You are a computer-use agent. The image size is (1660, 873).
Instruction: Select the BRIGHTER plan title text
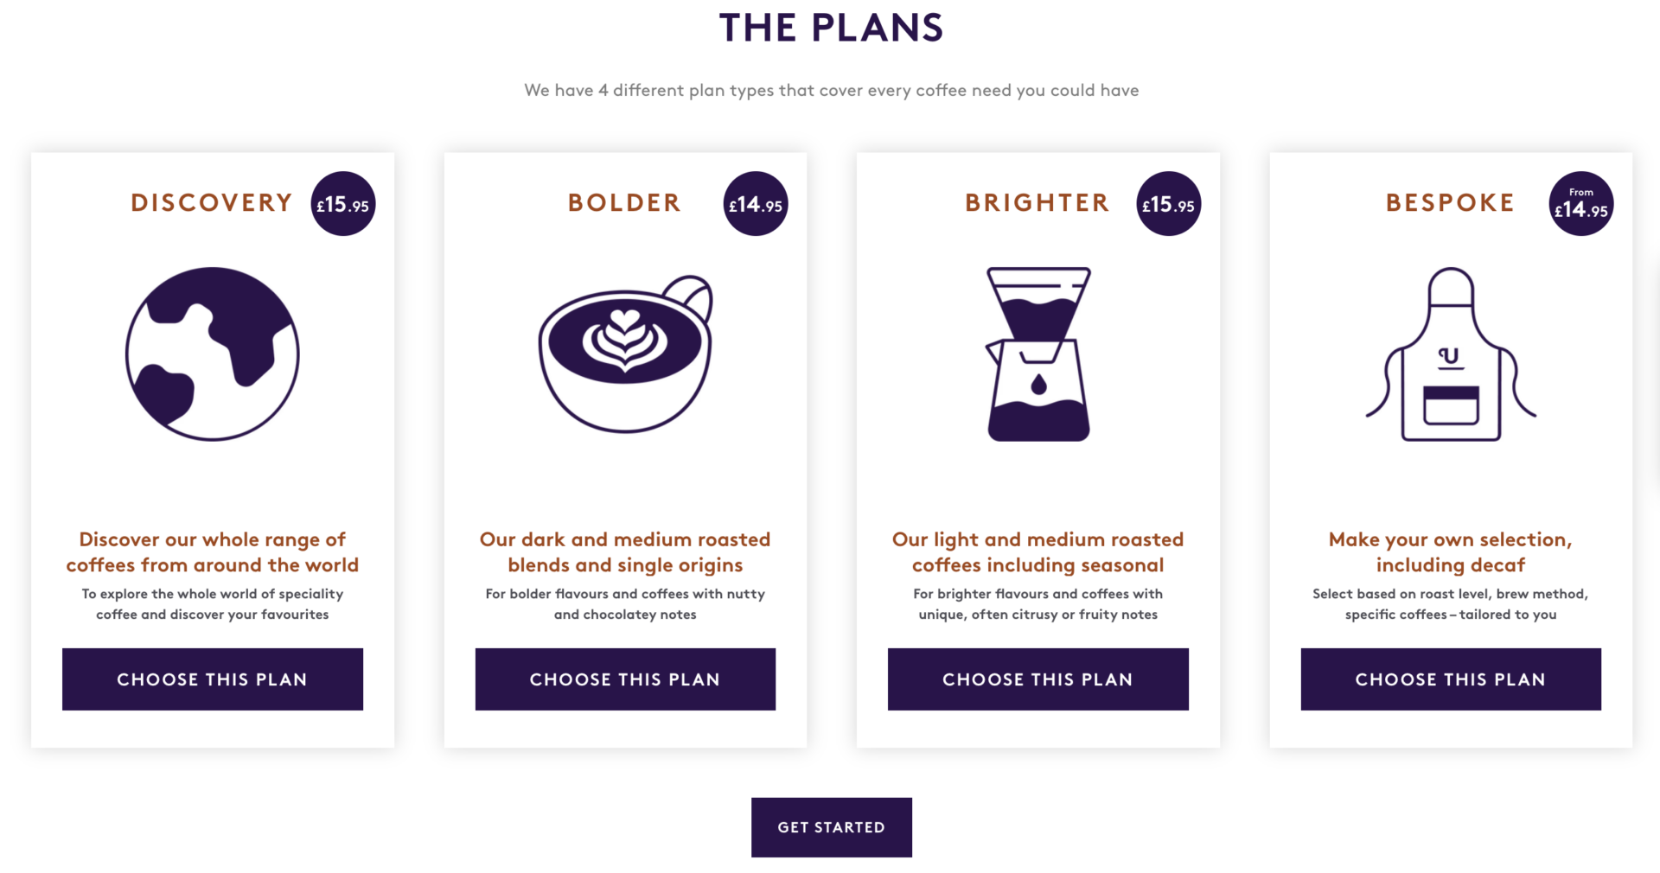coord(1037,202)
